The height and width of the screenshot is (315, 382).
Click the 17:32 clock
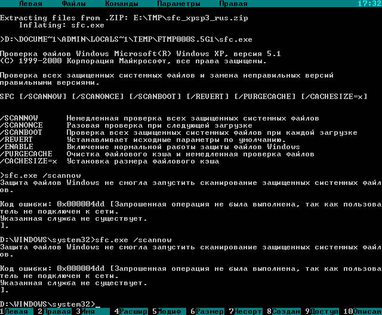[x=369, y=4]
